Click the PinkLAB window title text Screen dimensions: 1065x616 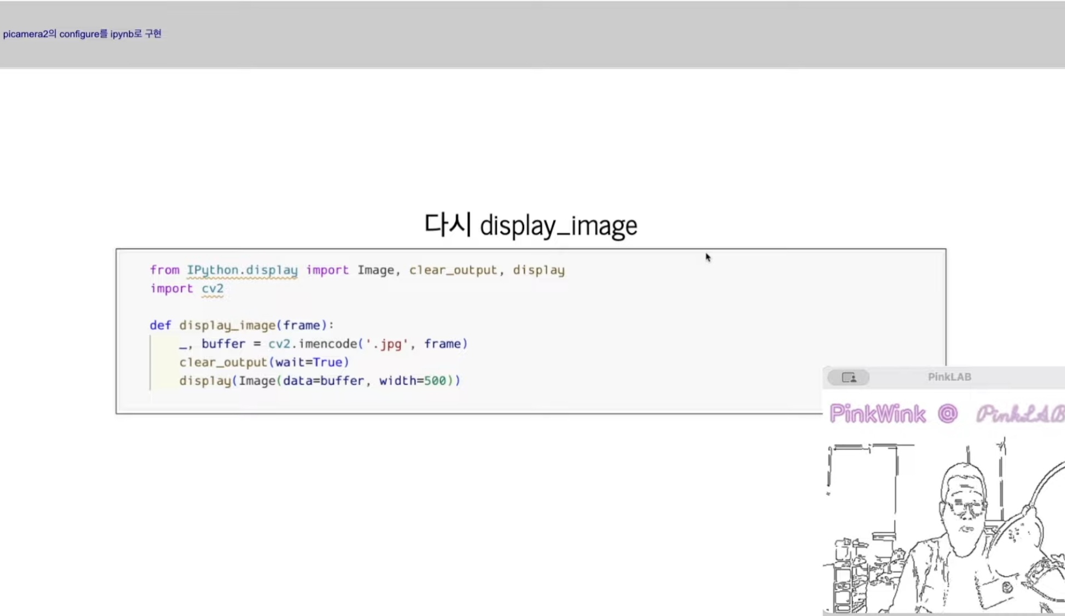tap(949, 377)
